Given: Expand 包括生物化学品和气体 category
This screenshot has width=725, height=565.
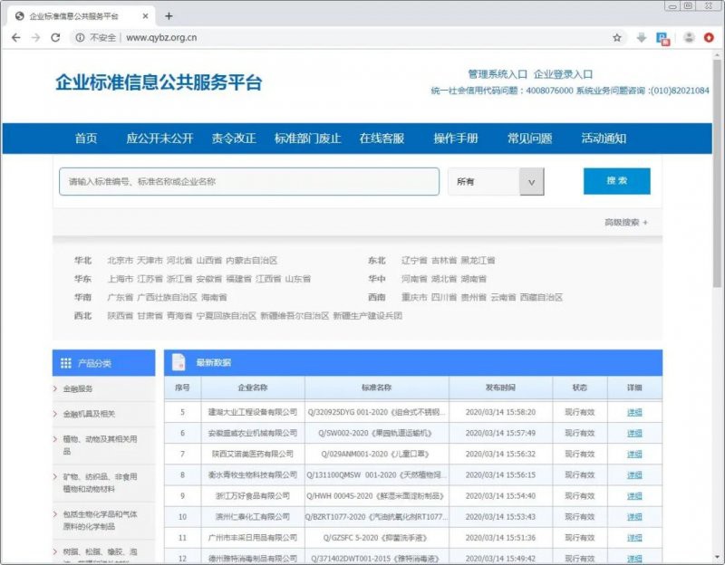Looking at the screenshot, I should click(100, 521).
